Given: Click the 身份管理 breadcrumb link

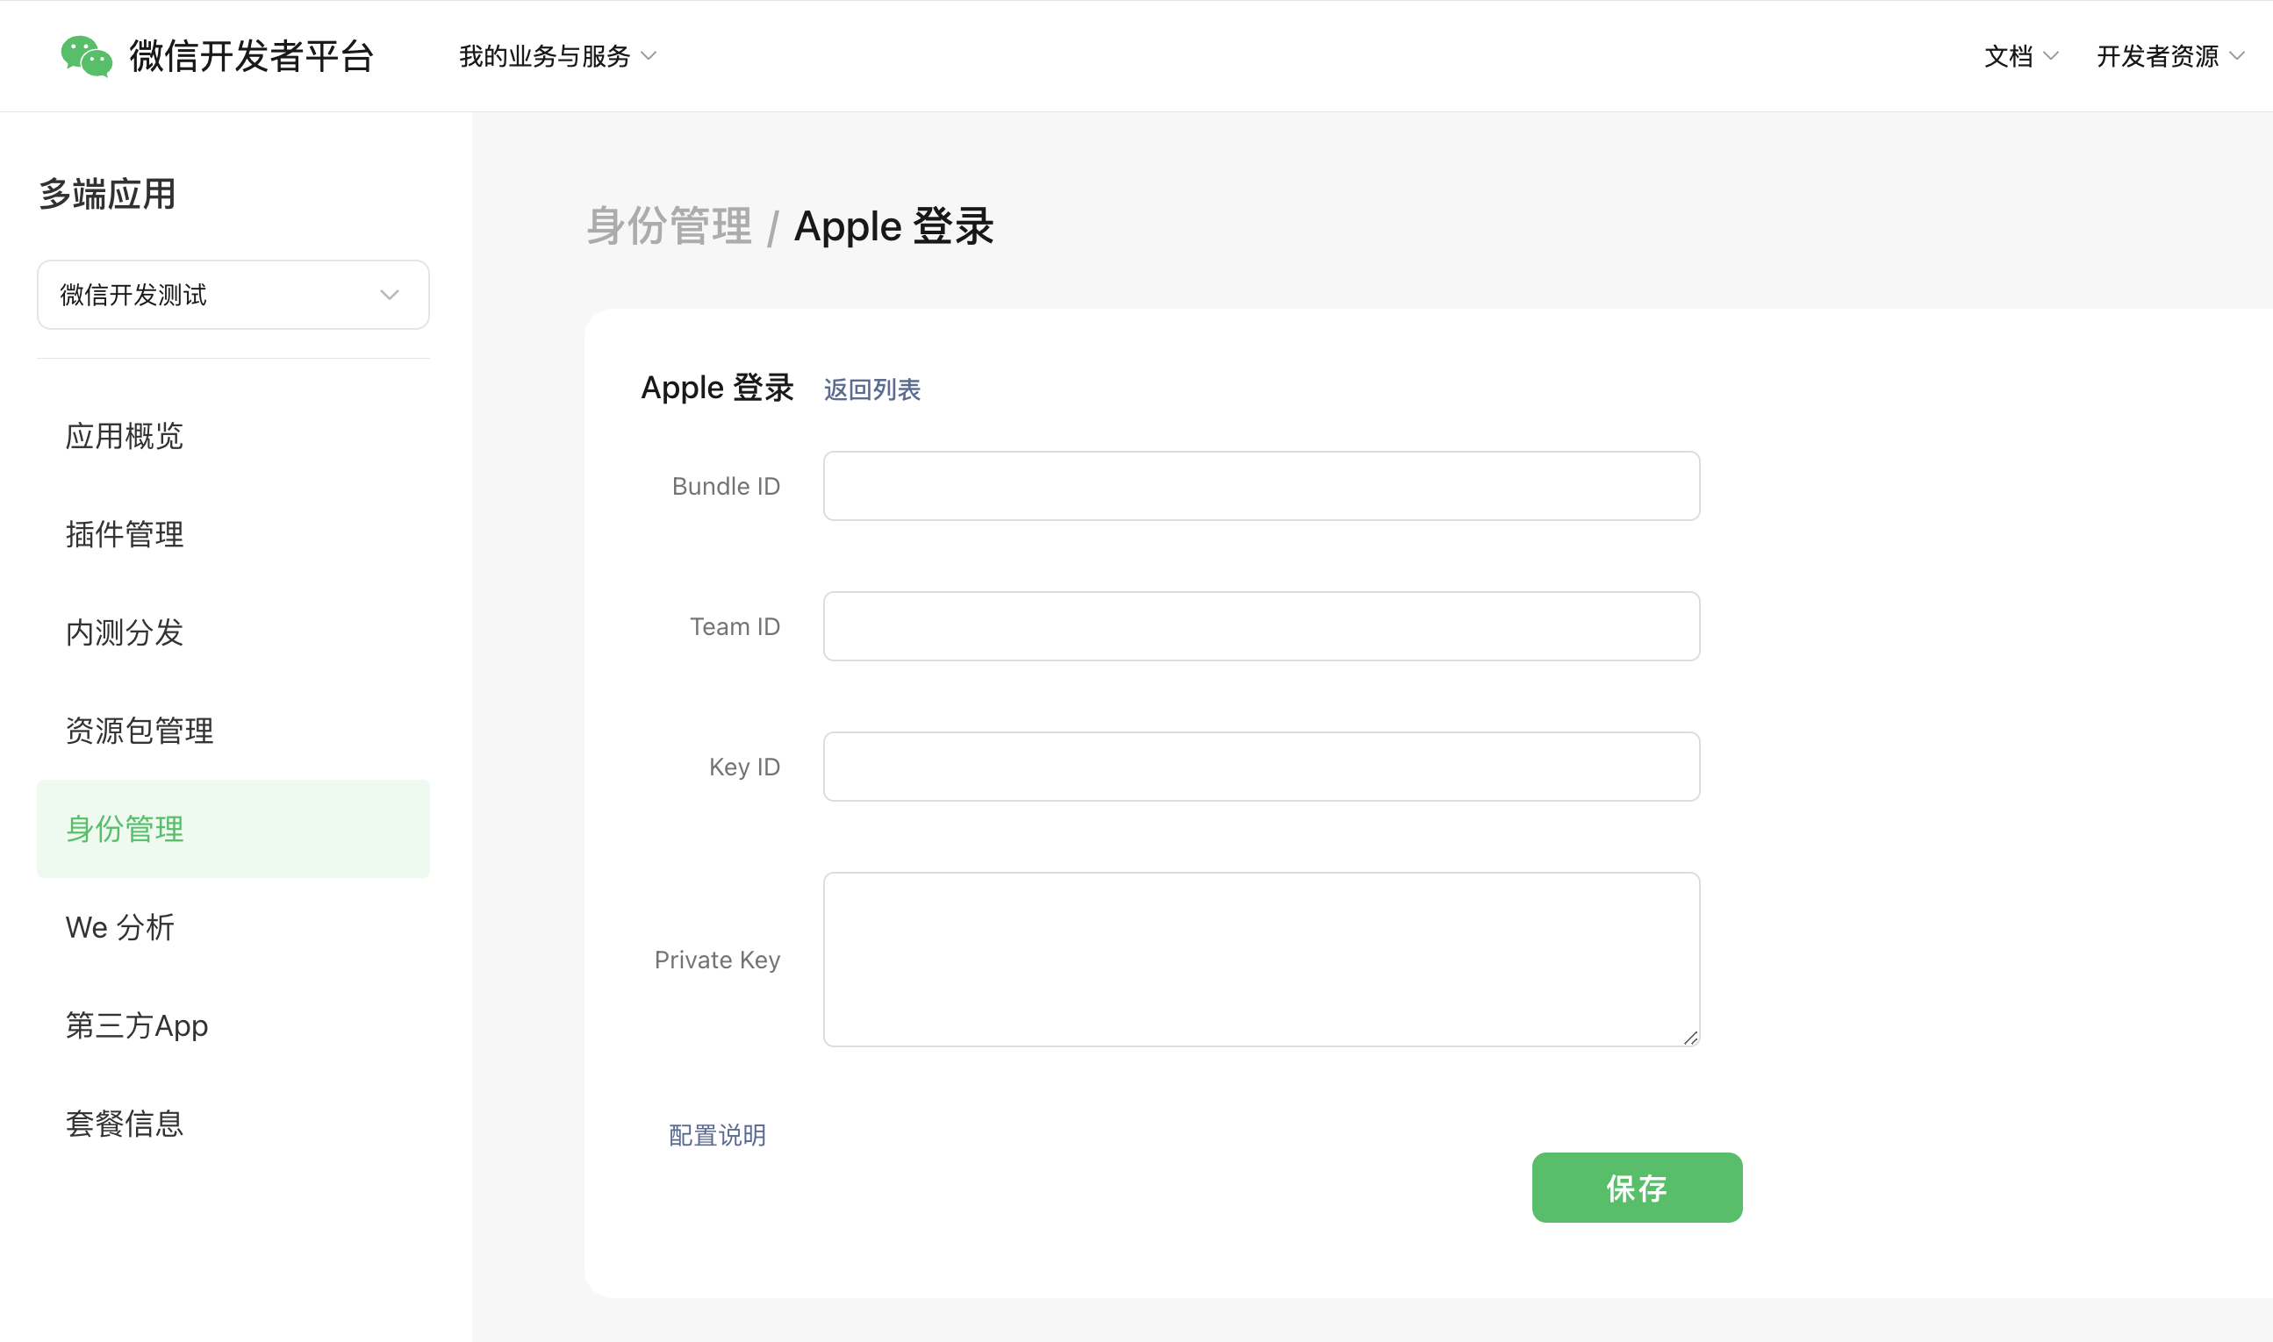Looking at the screenshot, I should click(x=669, y=226).
